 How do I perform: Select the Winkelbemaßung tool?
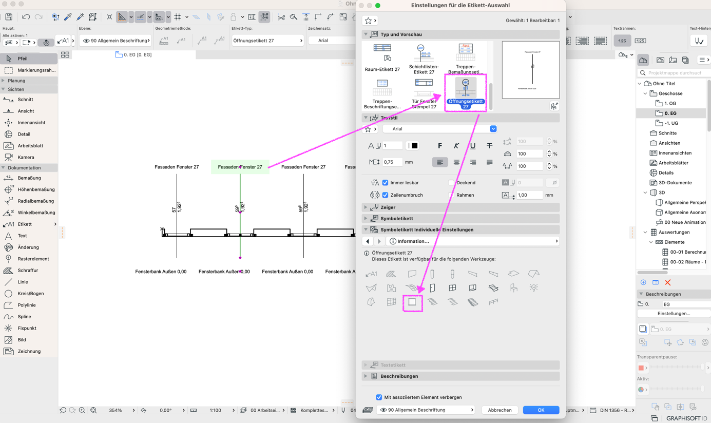(29, 213)
